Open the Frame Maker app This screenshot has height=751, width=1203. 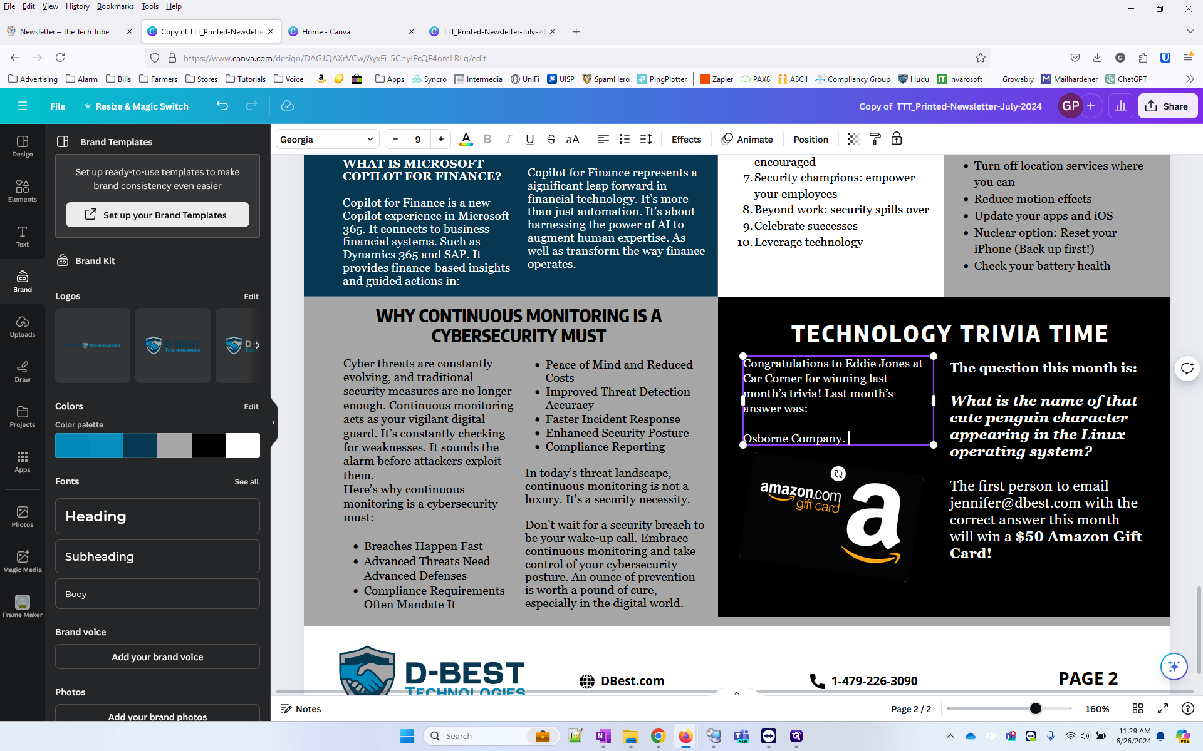point(23,606)
